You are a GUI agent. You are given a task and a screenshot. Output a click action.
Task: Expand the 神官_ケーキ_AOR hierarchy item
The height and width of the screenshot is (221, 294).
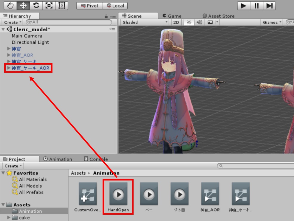tap(9, 68)
